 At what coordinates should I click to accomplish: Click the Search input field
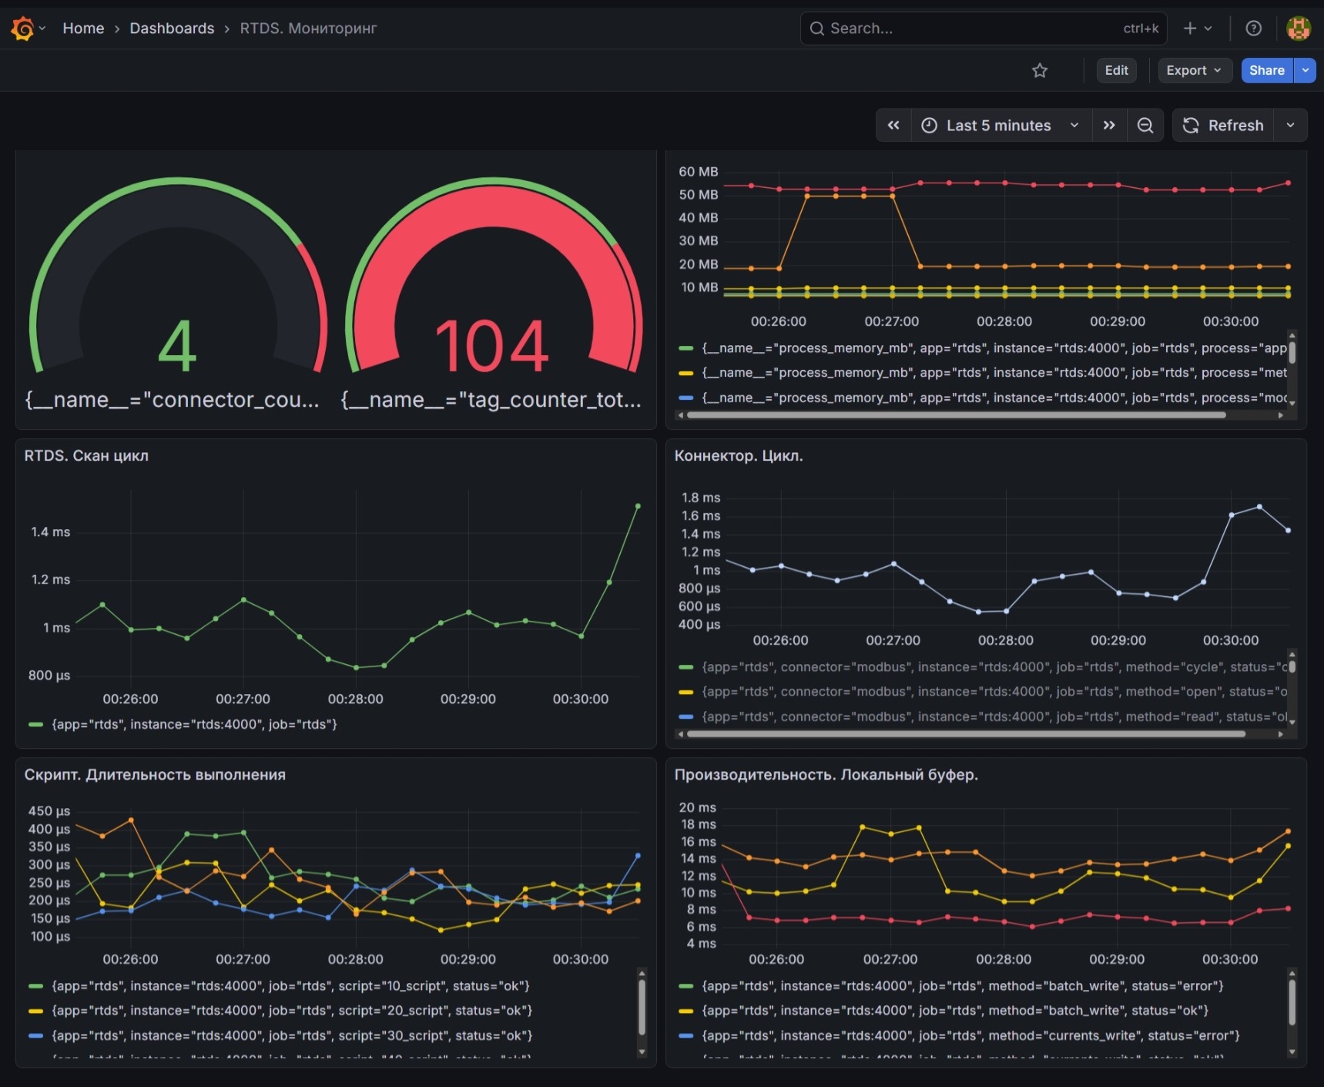pos(984,29)
